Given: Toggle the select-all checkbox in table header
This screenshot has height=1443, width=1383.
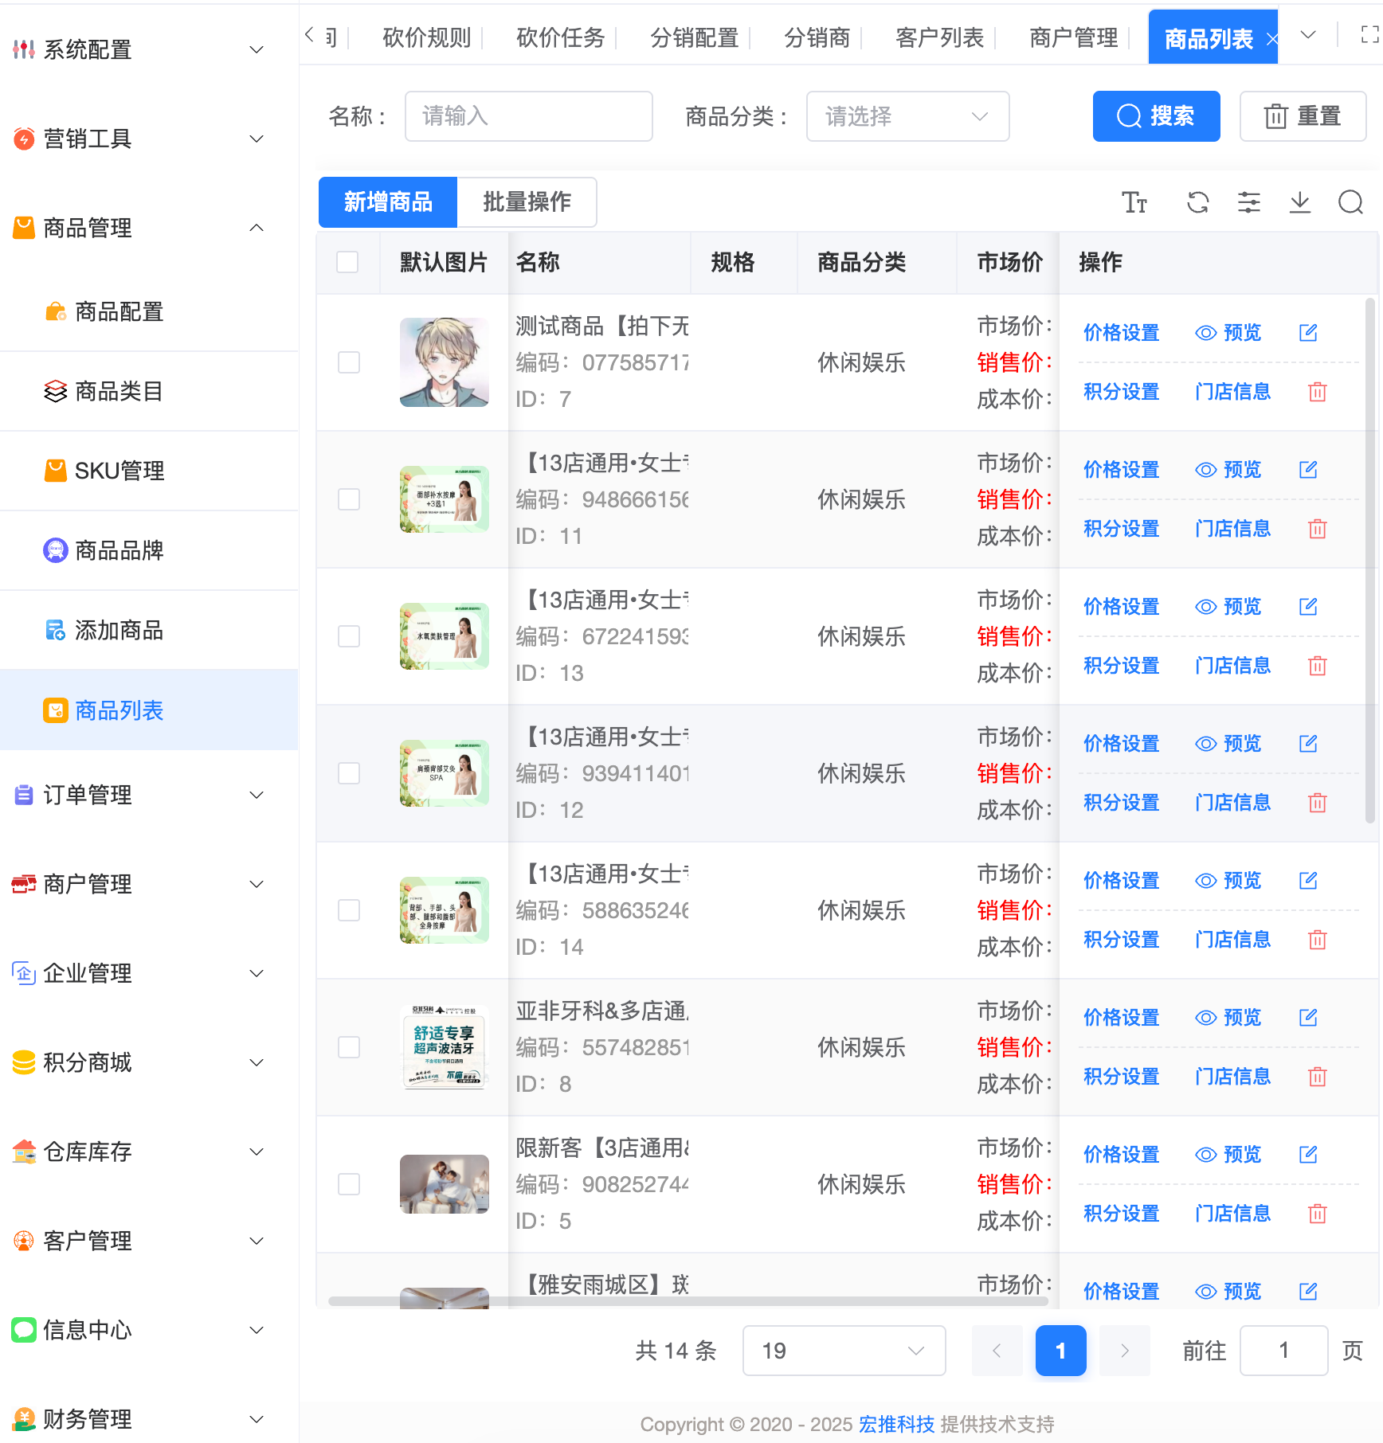Looking at the screenshot, I should click(347, 261).
